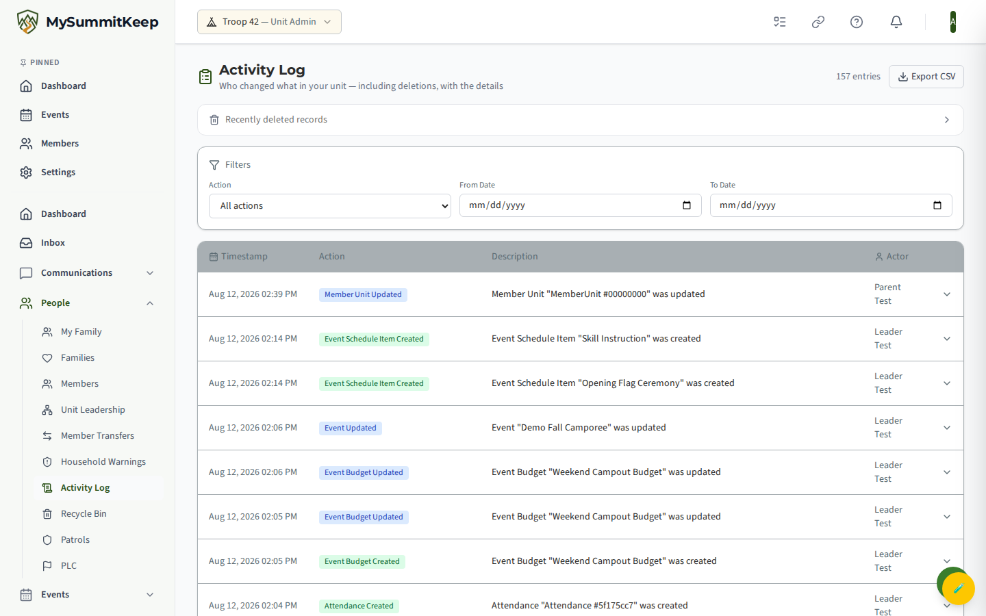Viewport: 986px width, 616px height.
Task: Open Unit Leadership page
Action: (99, 410)
